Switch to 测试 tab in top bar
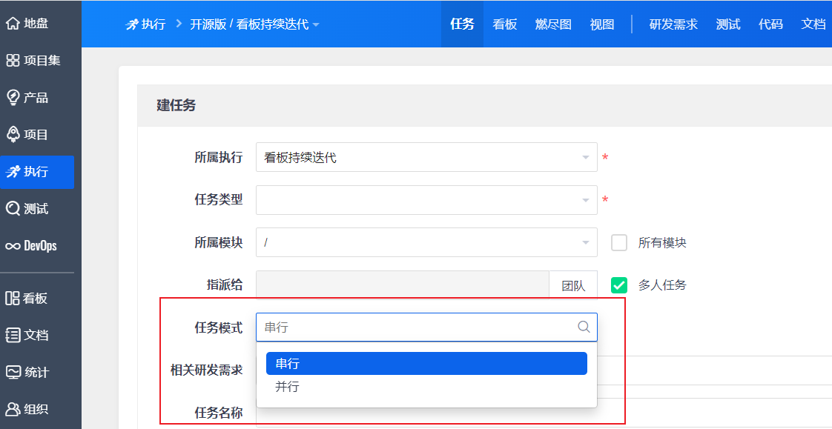832x429 pixels. pos(728,24)
